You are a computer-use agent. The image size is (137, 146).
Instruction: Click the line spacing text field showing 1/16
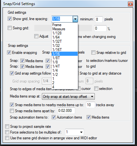(x=62, y=19)
